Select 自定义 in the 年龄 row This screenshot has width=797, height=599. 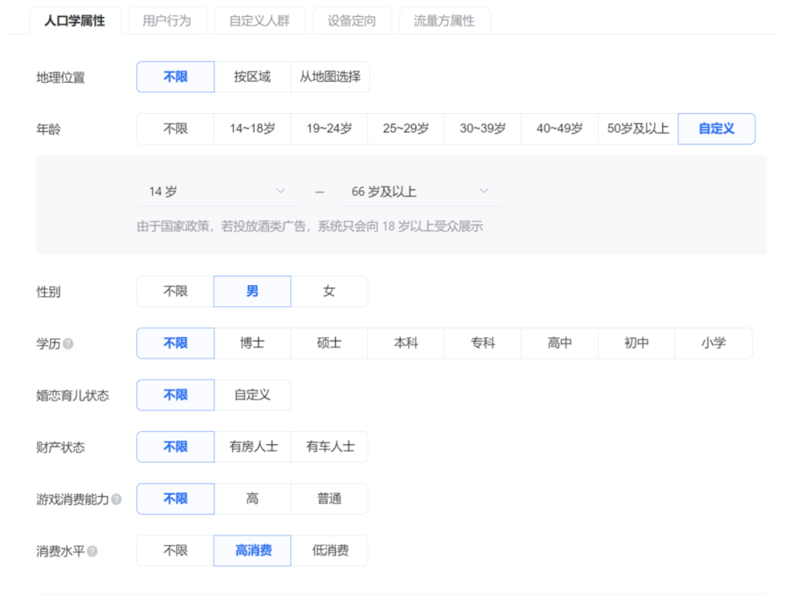pos(717,129)
